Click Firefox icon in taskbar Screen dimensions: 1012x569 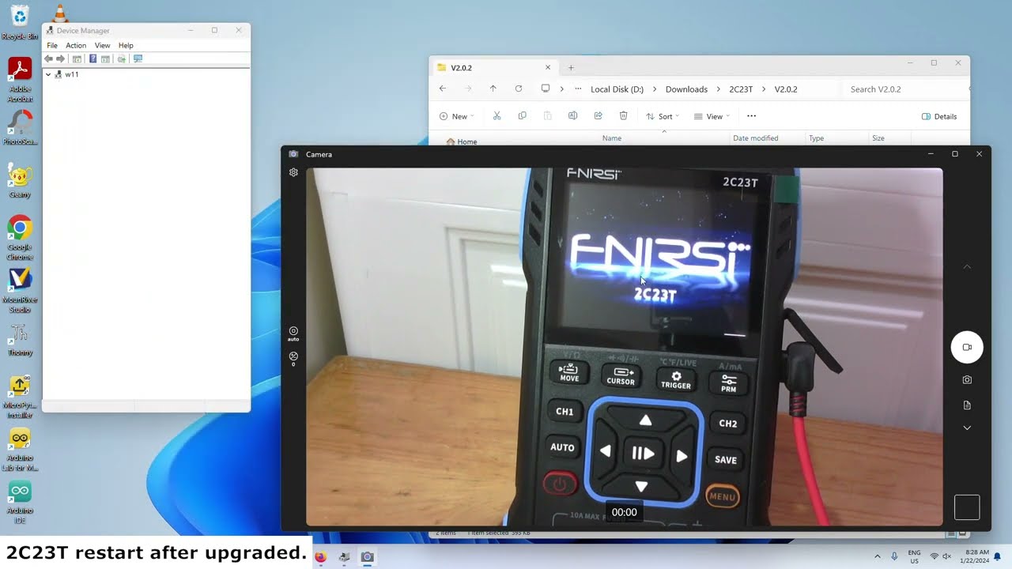pos(320,556)
